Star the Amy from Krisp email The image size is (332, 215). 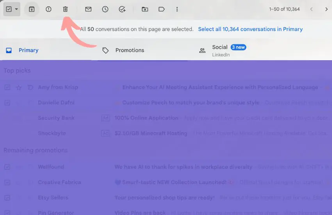click(19, 87)
